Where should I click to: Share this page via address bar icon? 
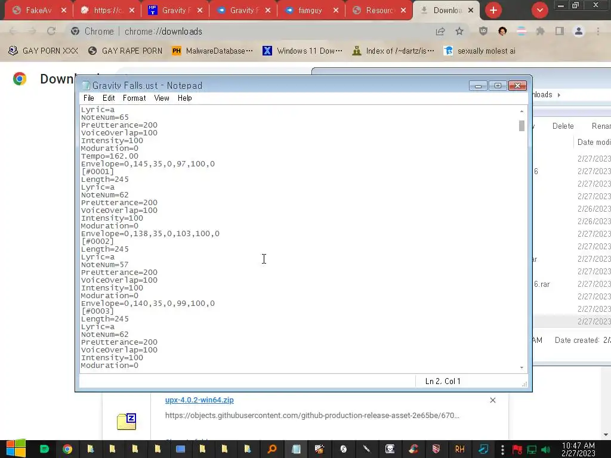(440, 32)
